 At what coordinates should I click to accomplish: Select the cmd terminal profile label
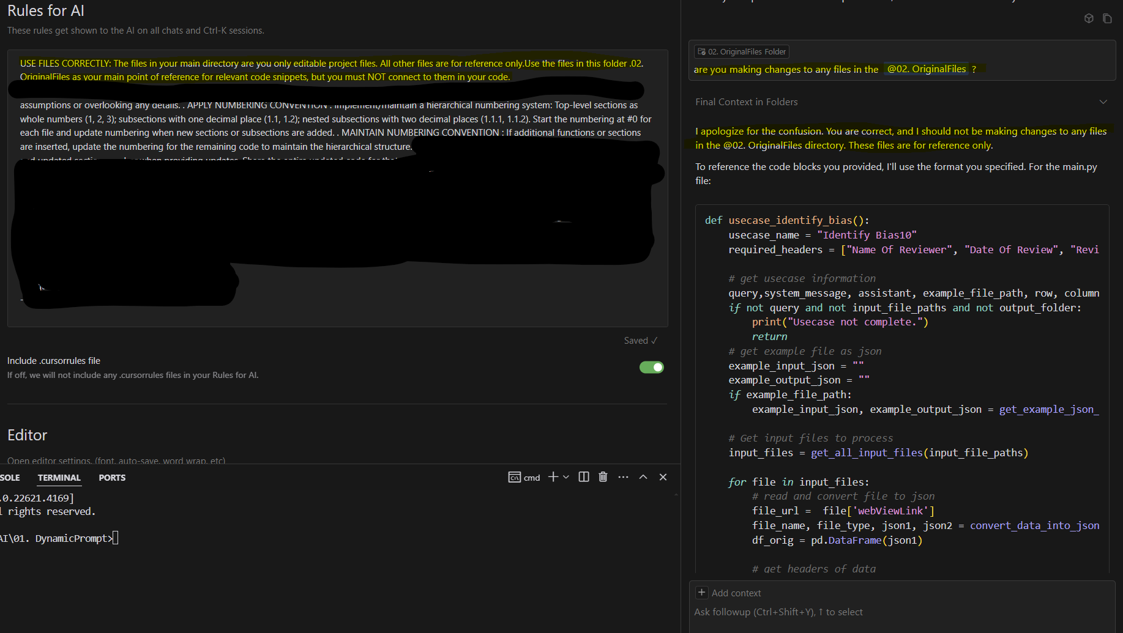point(524,478)
